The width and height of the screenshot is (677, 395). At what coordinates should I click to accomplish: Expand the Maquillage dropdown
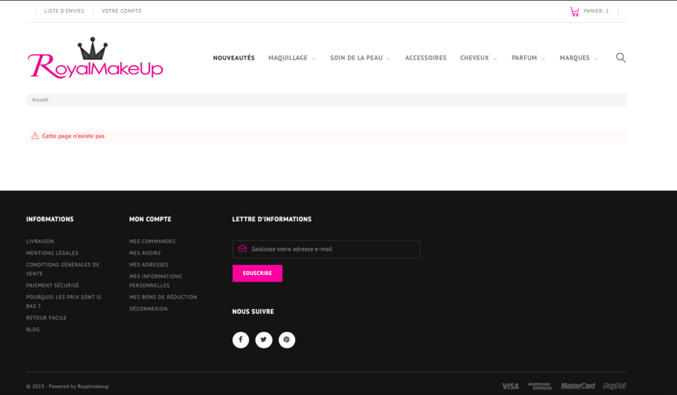(x=291, y=58)
